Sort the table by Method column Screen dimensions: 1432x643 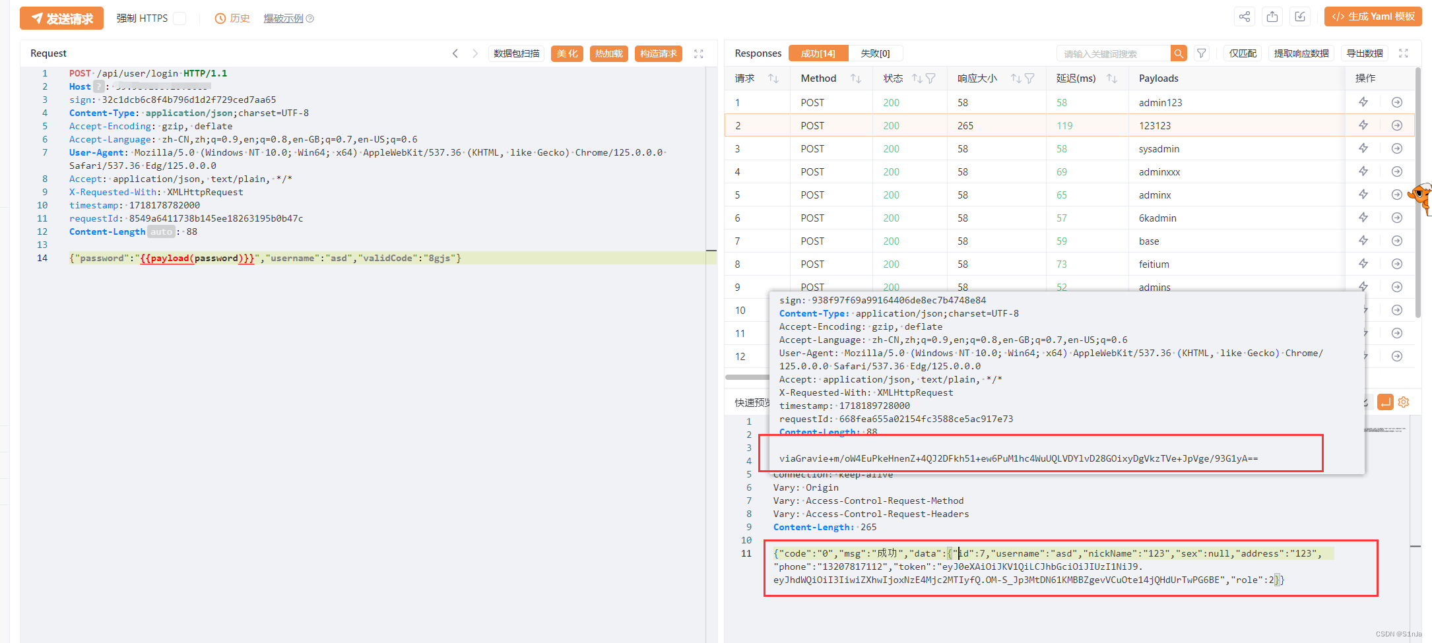coord(856,78)
